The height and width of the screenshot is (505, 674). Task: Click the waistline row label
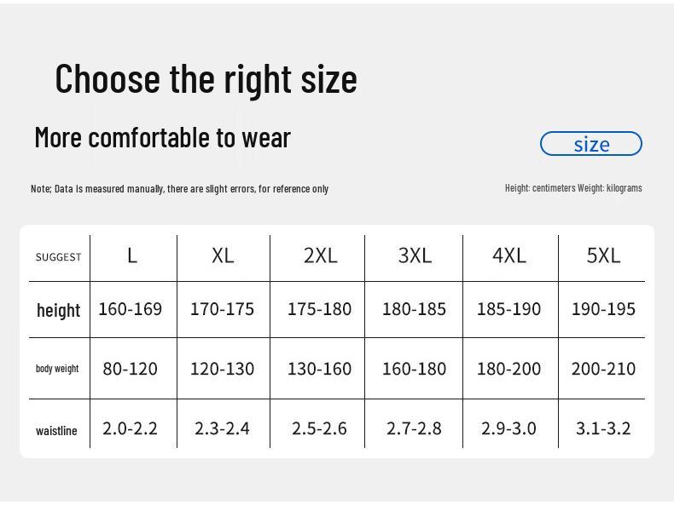56,431
